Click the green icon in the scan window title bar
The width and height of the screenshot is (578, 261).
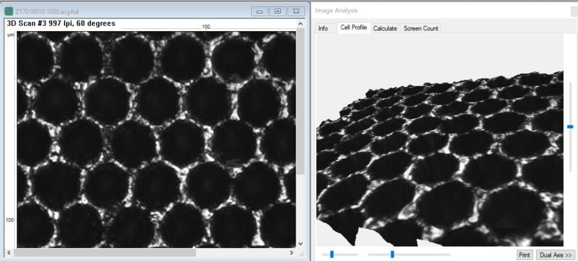9,11
